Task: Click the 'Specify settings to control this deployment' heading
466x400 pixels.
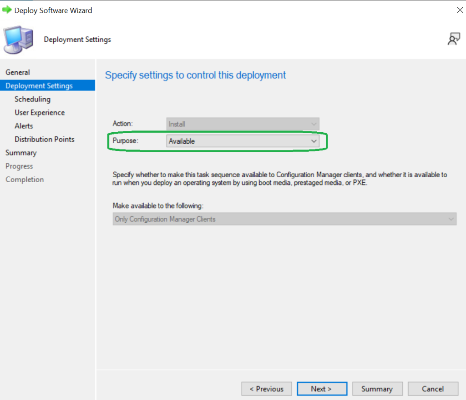Action: click(x=195, y=75)
